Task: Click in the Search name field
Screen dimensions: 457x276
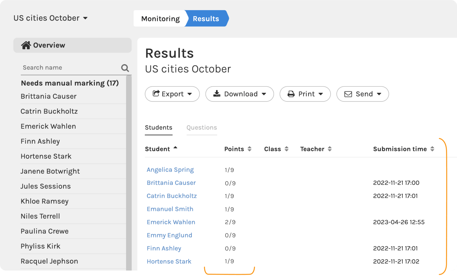Action: click(70, 68)
